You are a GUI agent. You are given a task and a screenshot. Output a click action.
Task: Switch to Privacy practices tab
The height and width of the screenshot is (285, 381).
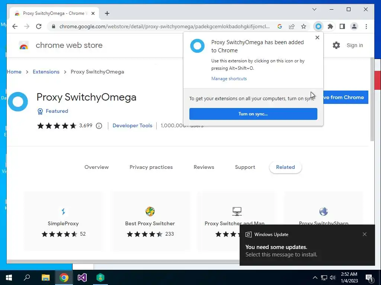[151, 167]
